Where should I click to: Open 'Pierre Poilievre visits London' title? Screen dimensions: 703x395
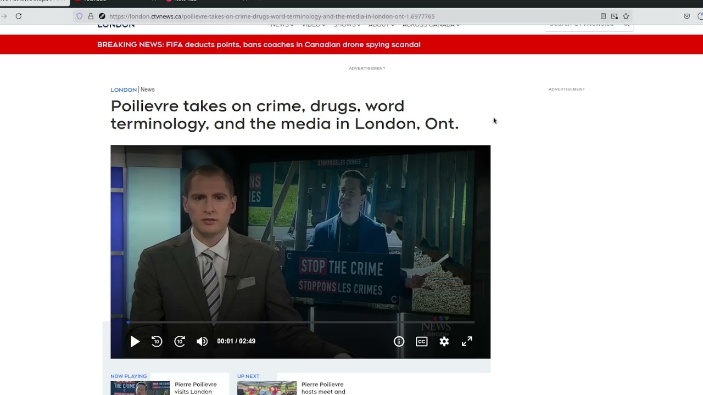(x=196, y=388)
